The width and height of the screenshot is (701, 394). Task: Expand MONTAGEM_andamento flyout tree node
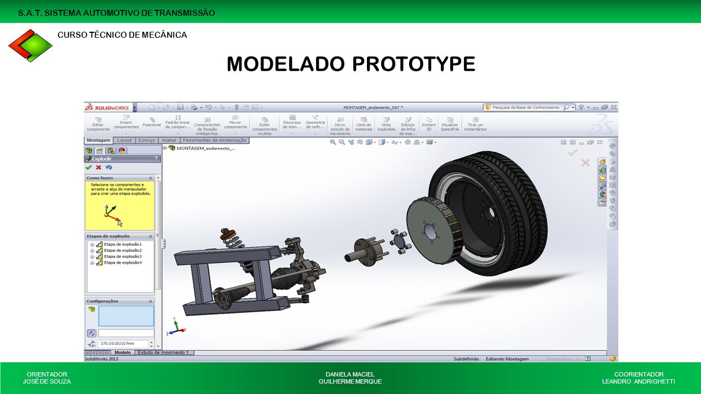(165, 148)
